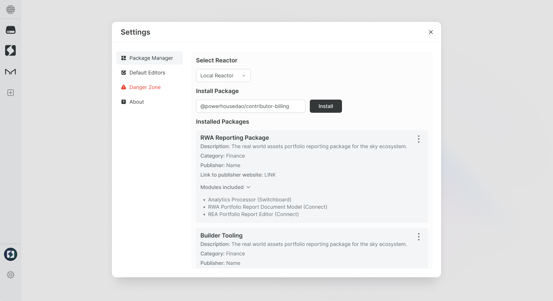This screenshot has height=301, width=553.
Task: Open the Danger Zone settings section
Action: 145,87
